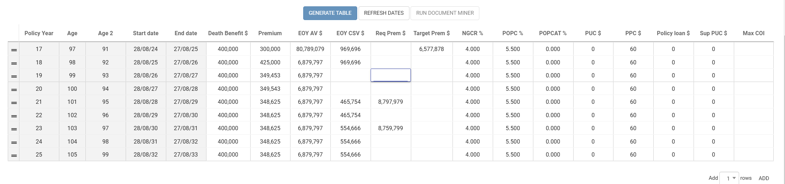Select the active Req Prem cell for year 19
This screenshot has width=785, height=184.
click(x=390, y=75)
